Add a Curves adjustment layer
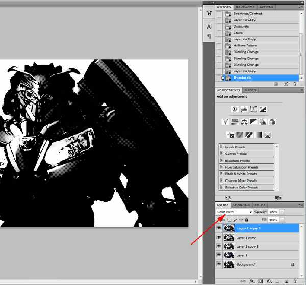306x285 pixels. [253, 109]
